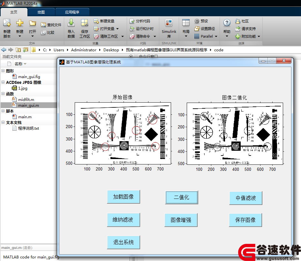301x261 pixels.
Task: Click the 保存图像 (Save Image) button
Action: (245, 220)
